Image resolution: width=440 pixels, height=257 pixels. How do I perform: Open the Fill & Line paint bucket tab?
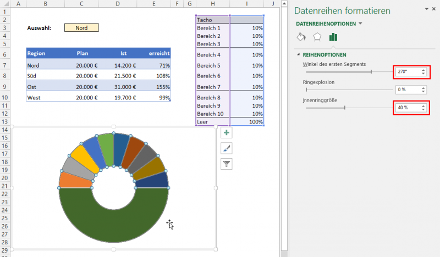click(301, 37)
